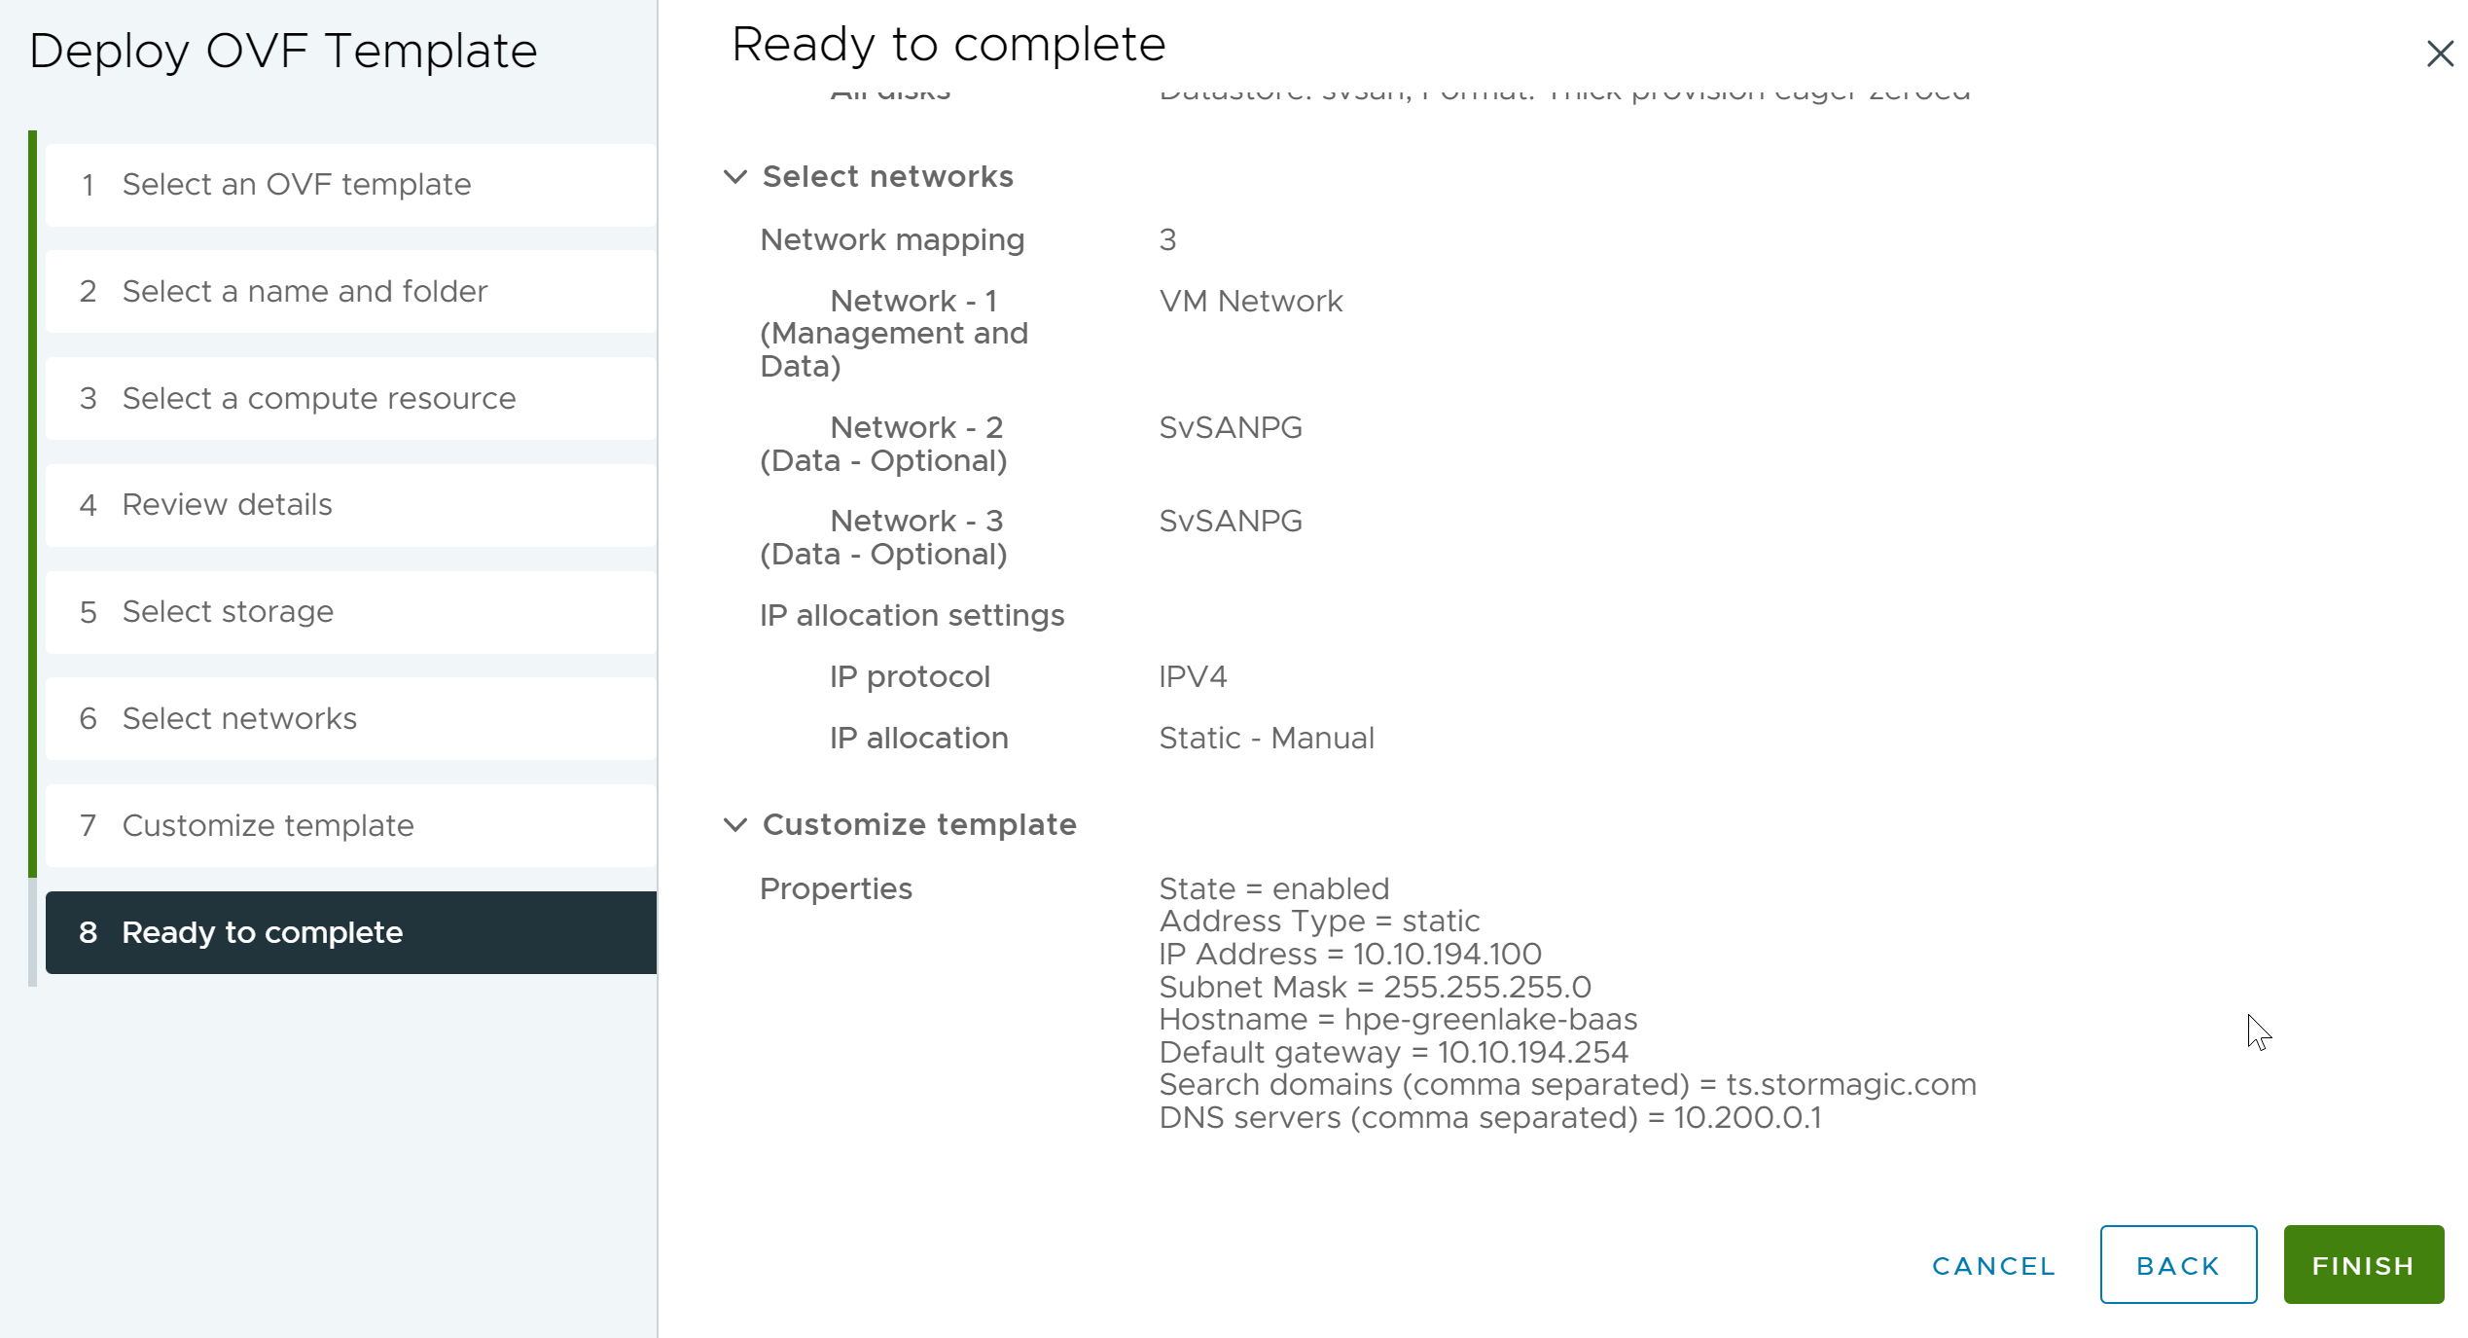
Task: Click the SvSANPG value for Network - 3
Action: 1231,522
